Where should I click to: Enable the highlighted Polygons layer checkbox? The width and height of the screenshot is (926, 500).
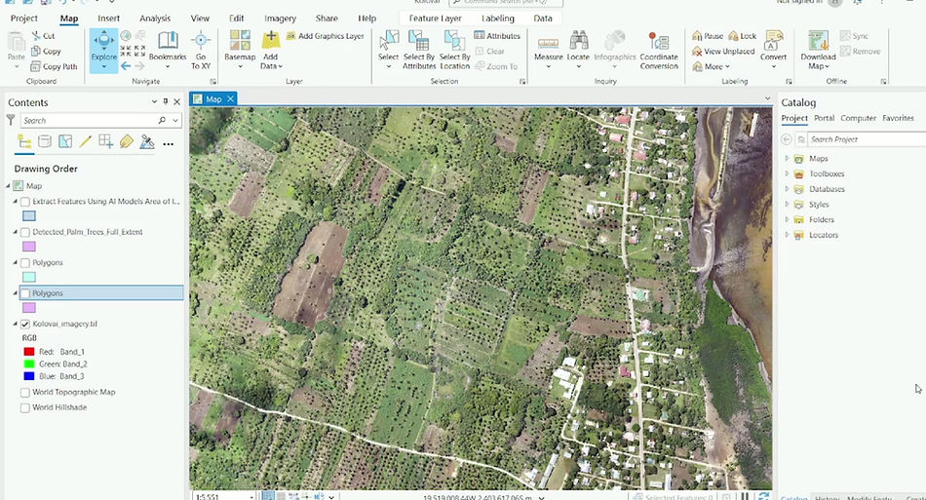pyautogui.click(x=24, y=293)
